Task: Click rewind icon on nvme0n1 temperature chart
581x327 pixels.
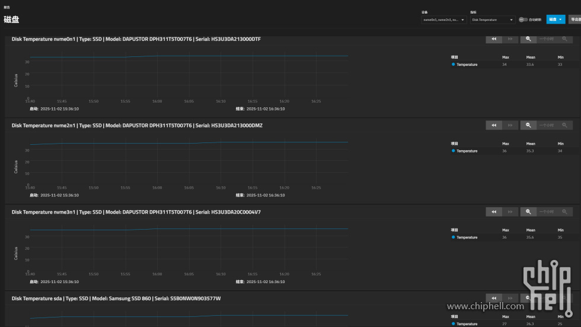Action: pos(493,39)
